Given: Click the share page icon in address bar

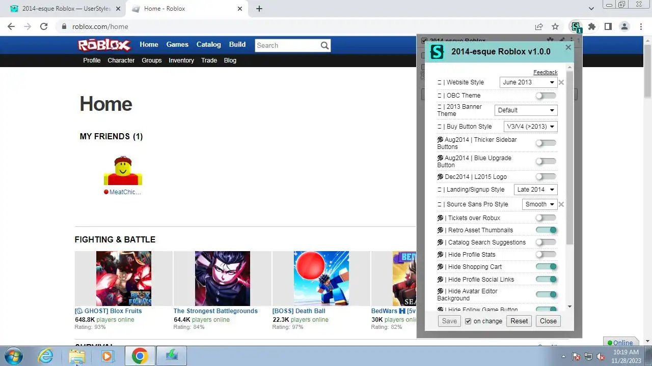Looking at the screenshot, I should [539, 26].
